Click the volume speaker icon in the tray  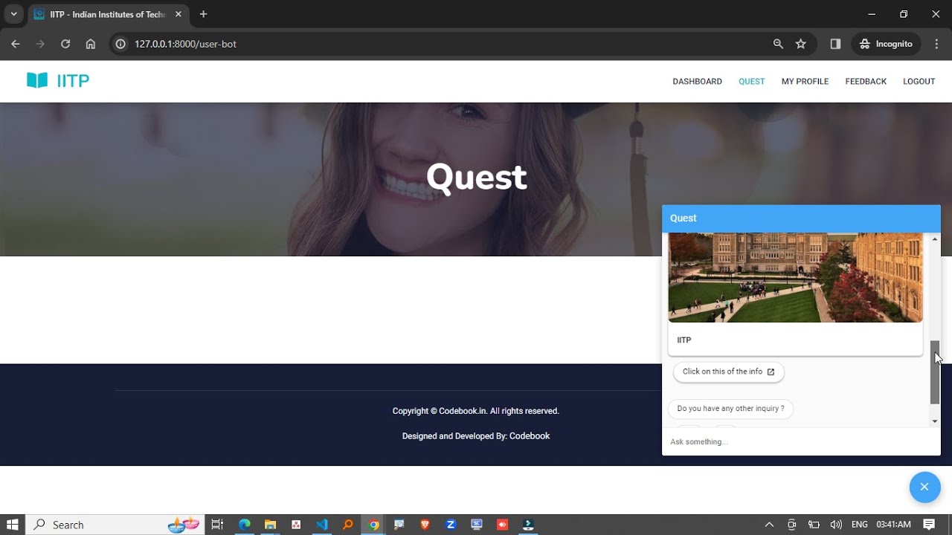836,525
